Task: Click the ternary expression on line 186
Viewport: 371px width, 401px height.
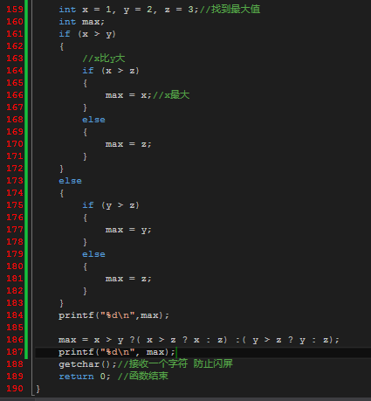Action: 199,340
